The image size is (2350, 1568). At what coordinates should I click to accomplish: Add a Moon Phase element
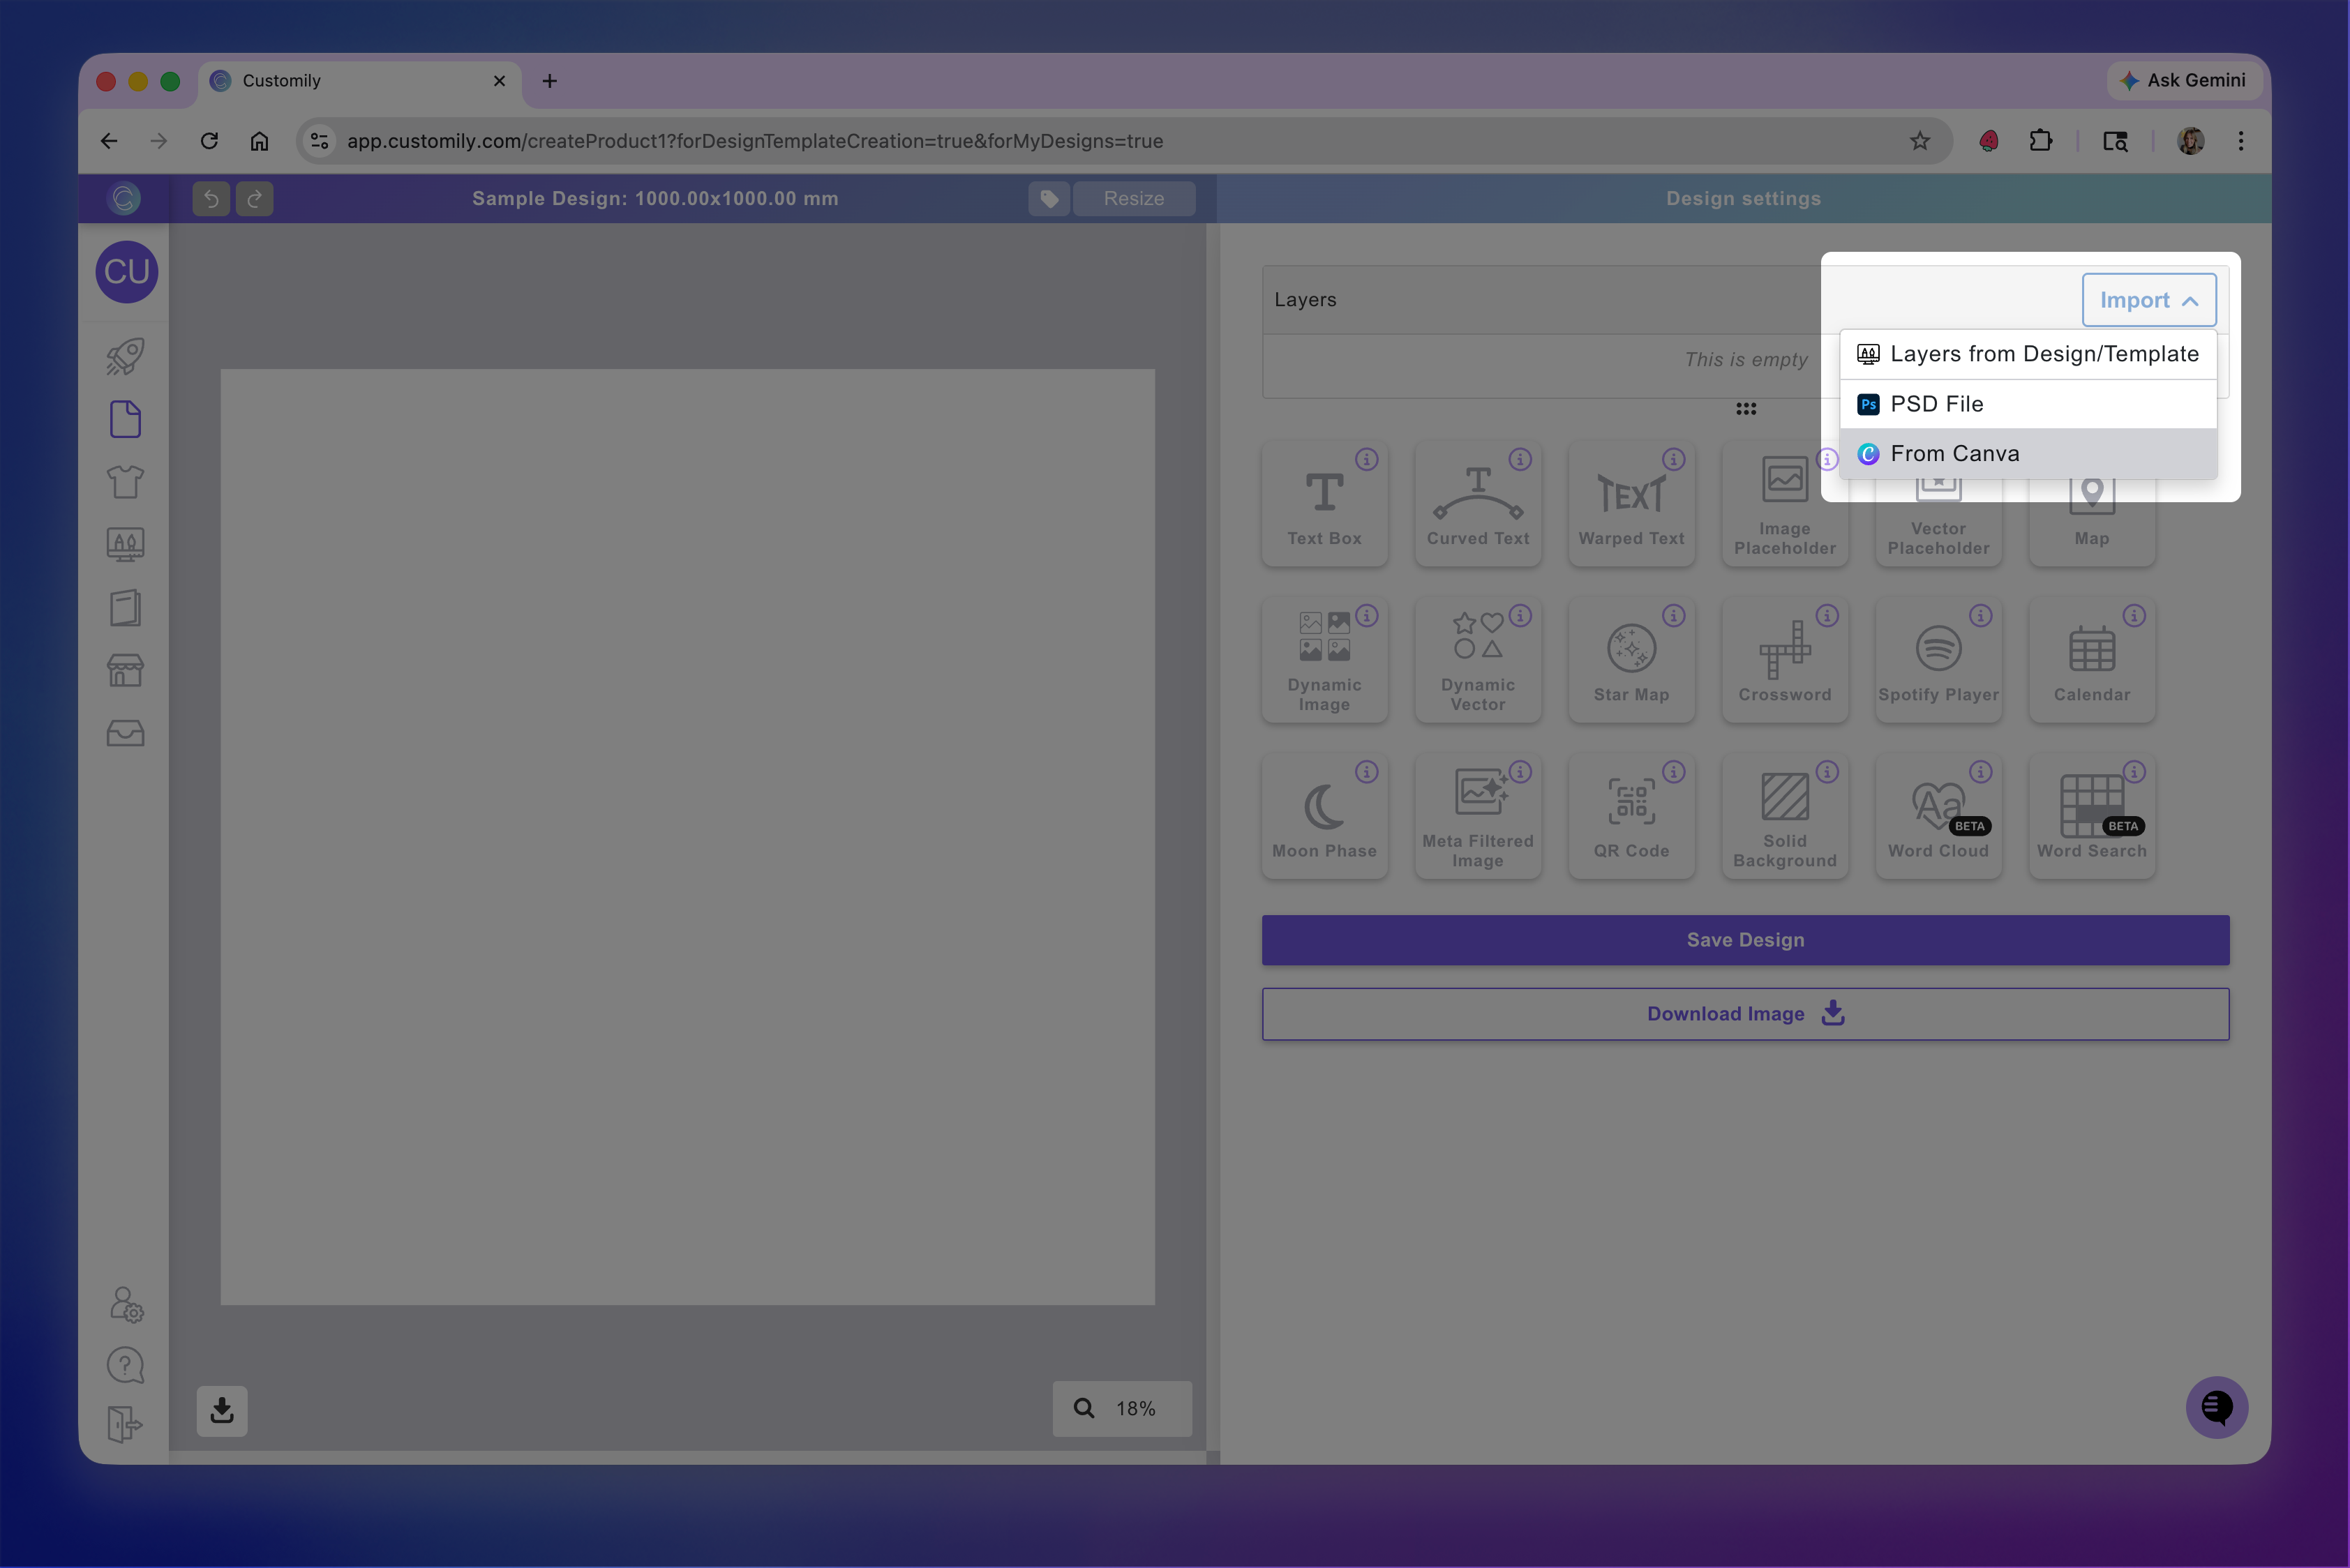pyautogui.click(x=1324, y=817)
